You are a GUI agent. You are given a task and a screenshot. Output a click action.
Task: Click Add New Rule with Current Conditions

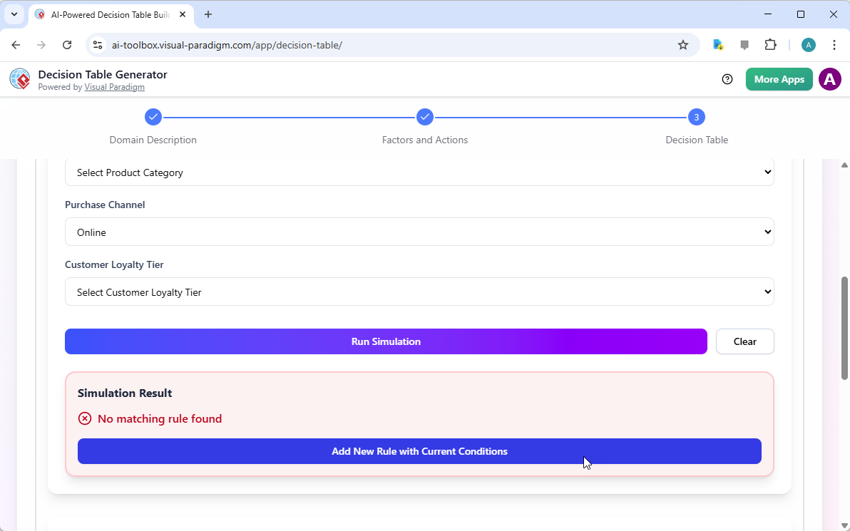point(419,451)
